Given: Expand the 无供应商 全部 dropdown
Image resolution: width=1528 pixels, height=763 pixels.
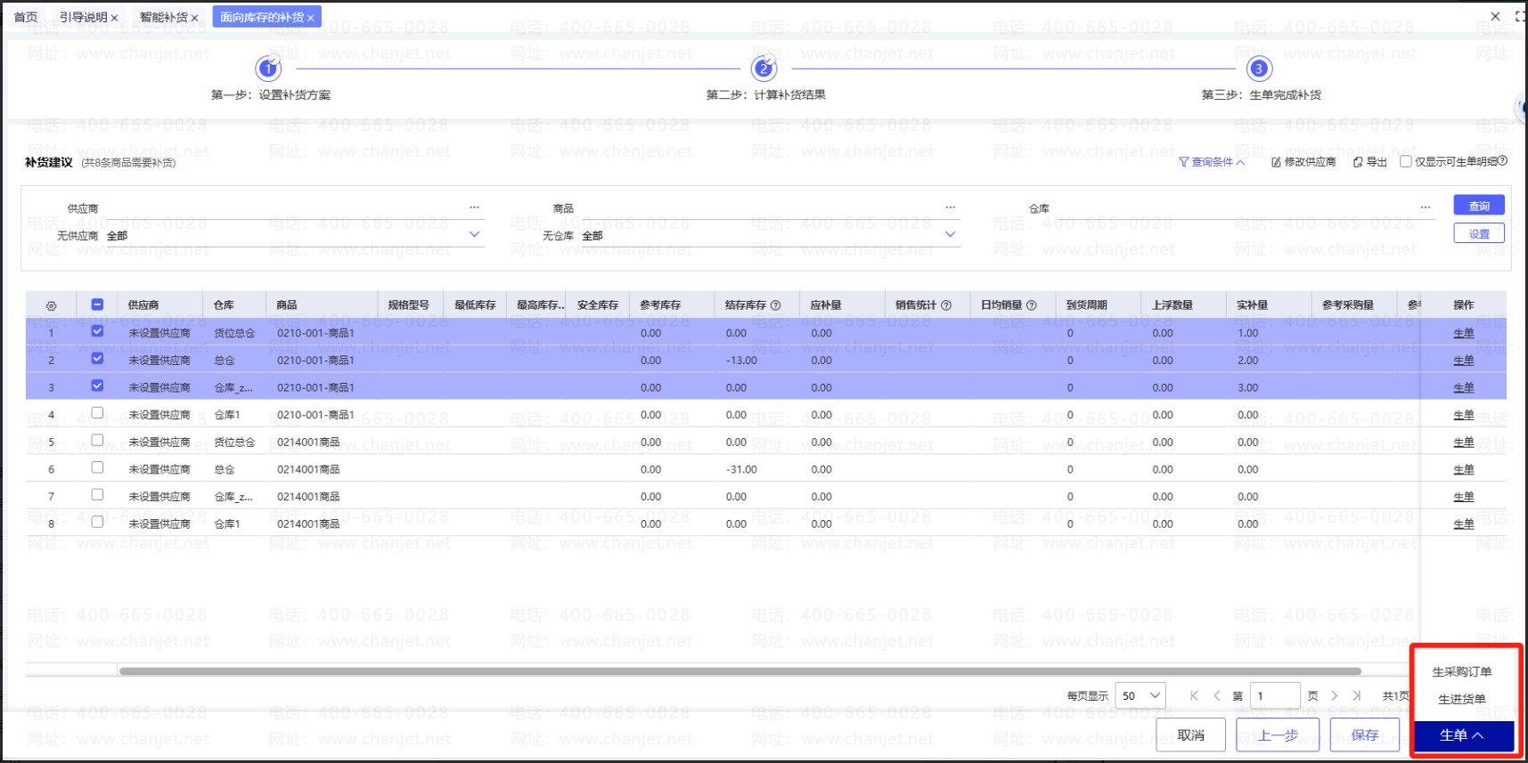Looking at the screenshot, I should pos(474,235).
